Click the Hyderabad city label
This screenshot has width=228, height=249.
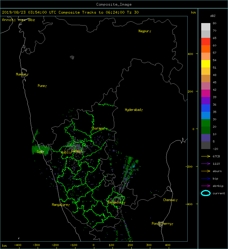click(133, 110)
